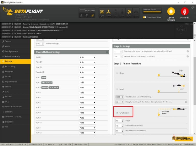Click the Configuration gear icon in sidebar
Screen dimensions: 196x146
(3, 51)
